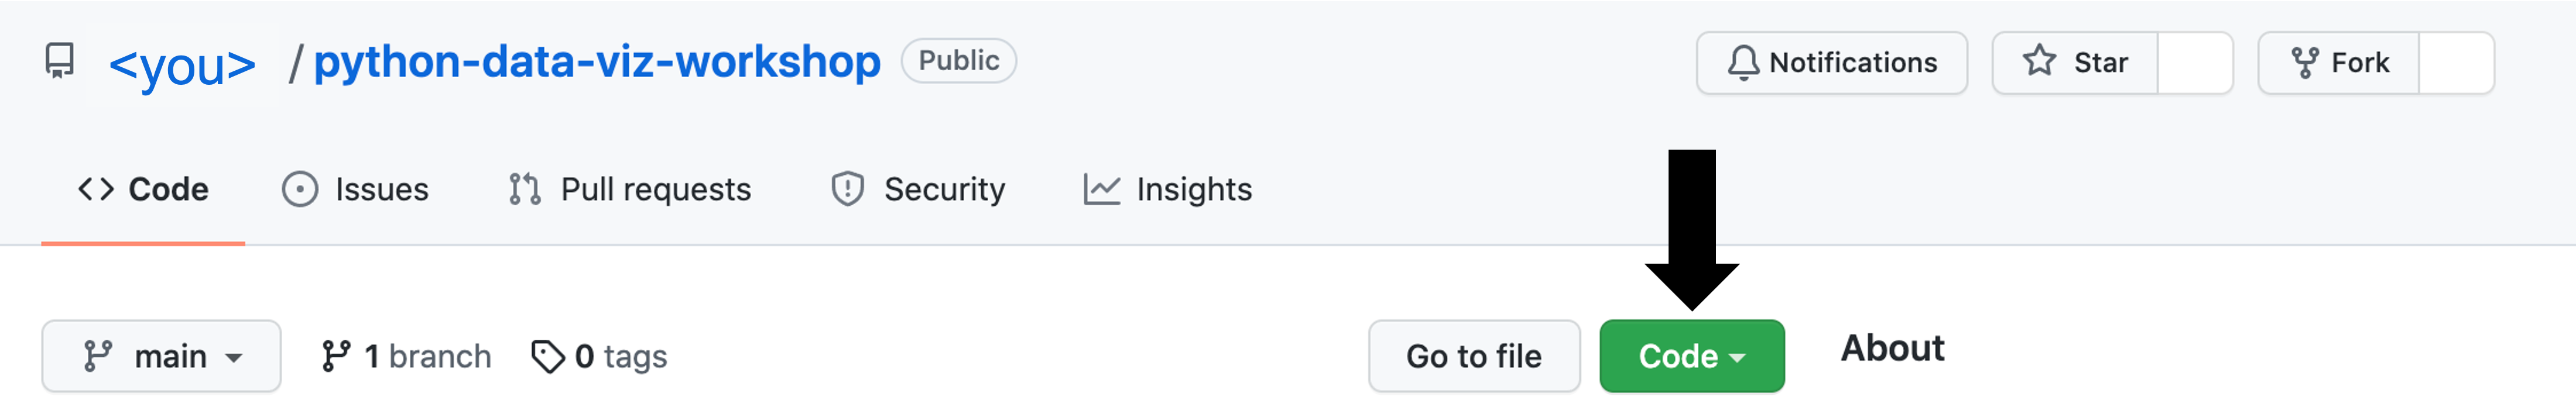Click the repository bookmark icon

point(60,60)
